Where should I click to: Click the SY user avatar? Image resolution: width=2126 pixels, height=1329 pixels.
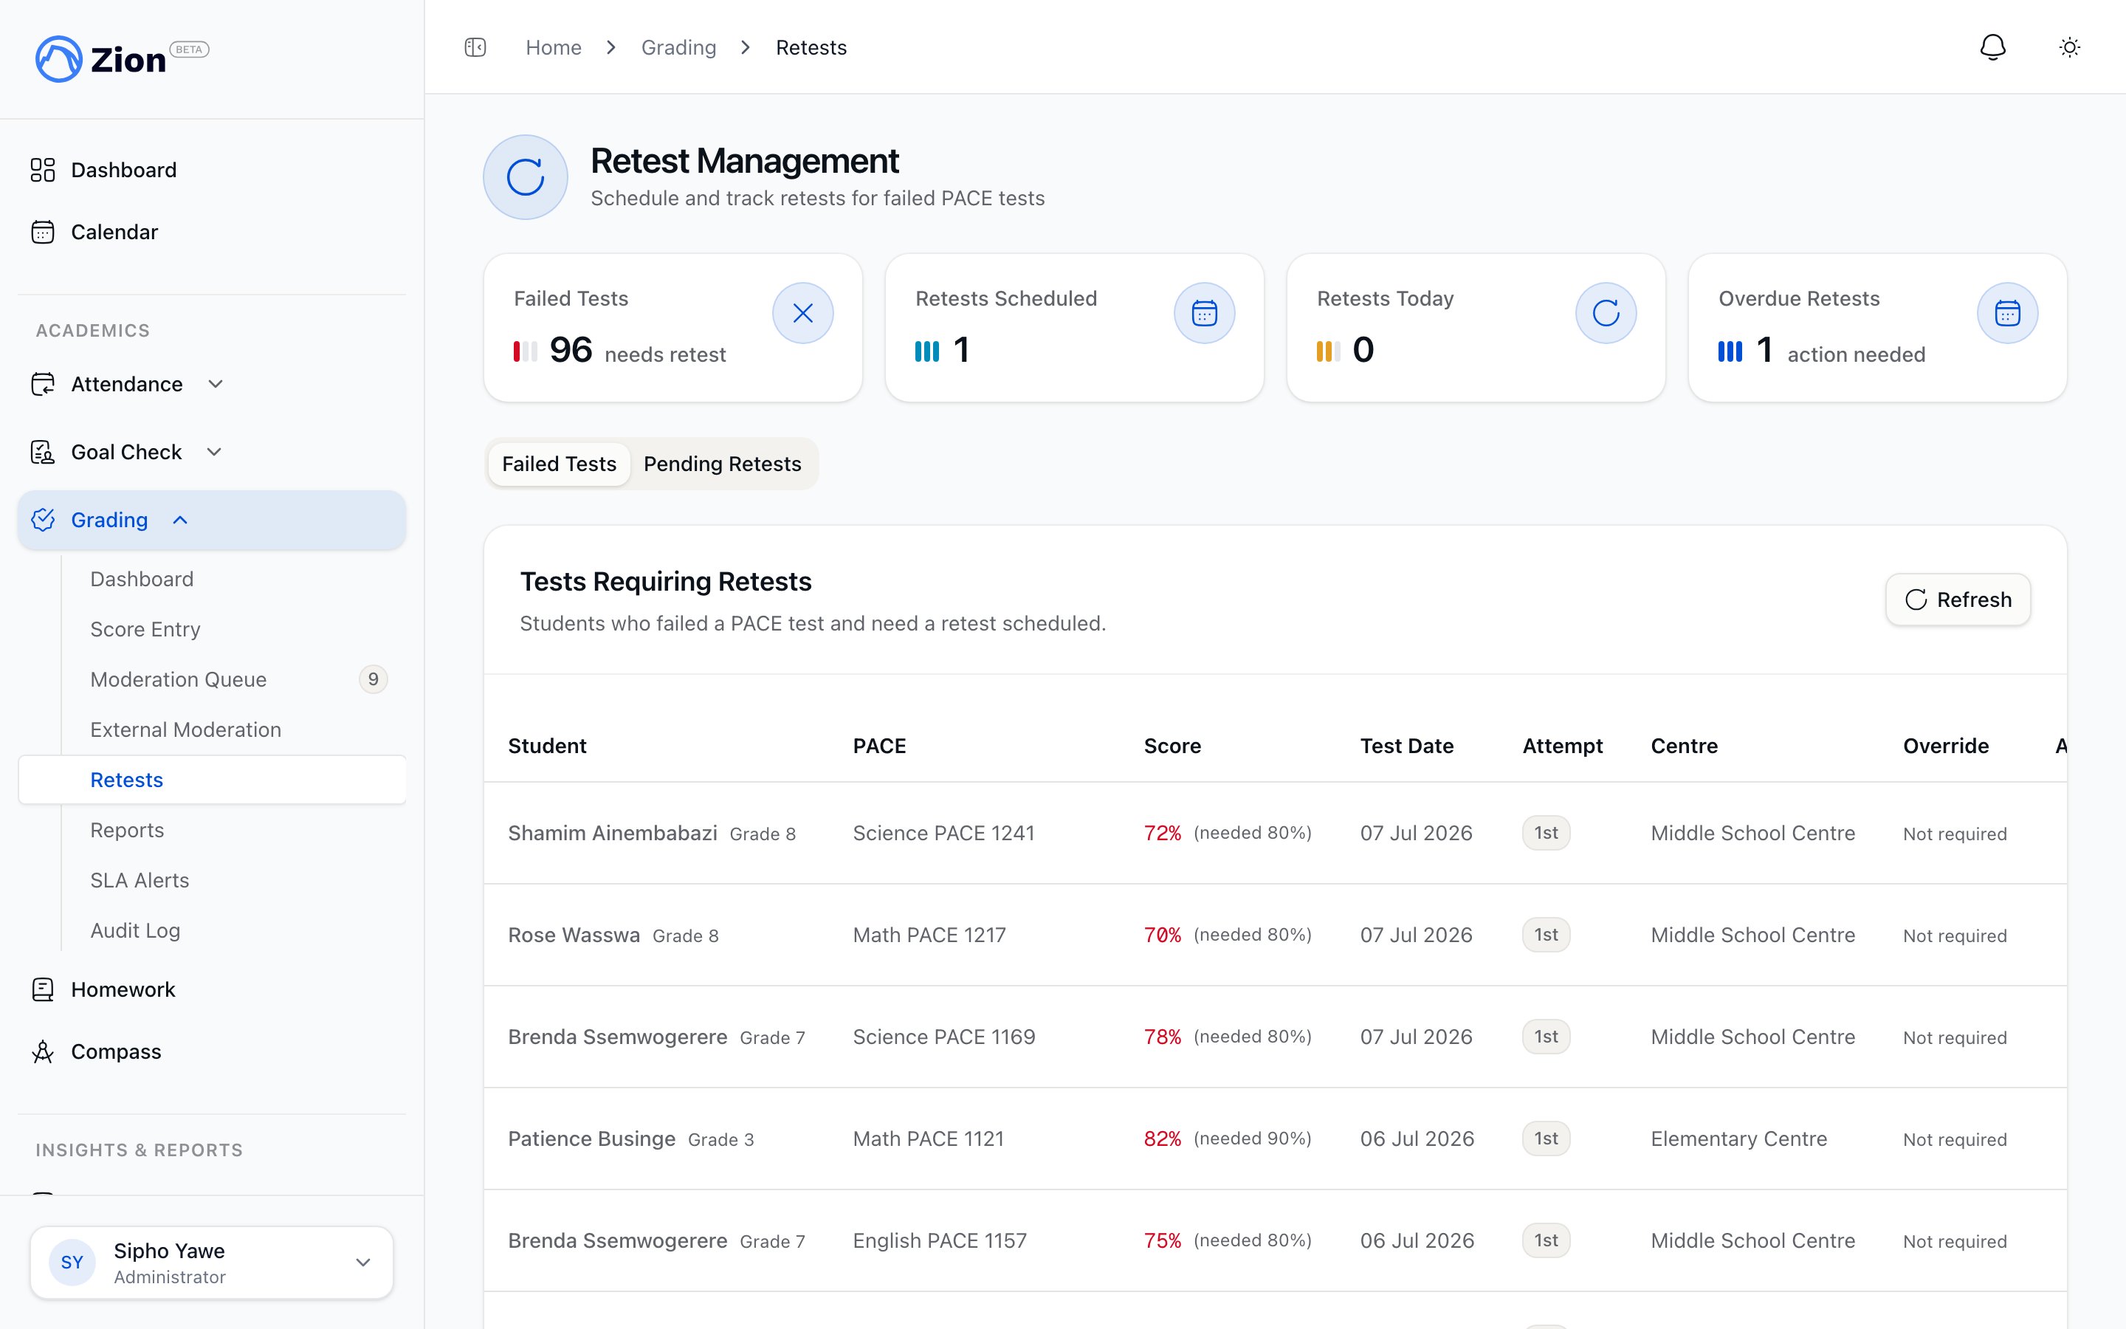click(x=72, y=1263)
